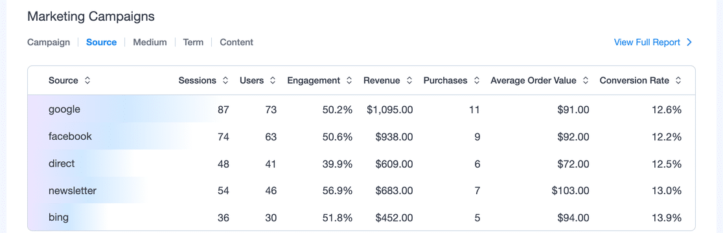This screenshot has width=723, height=233.
Task: Select the Source tab
Action: (x=102, y=42)
